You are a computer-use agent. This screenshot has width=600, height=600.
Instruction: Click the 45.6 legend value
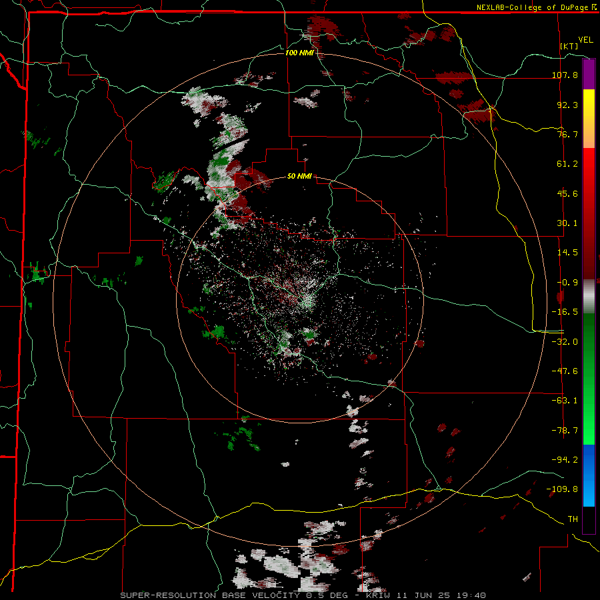tap(567, 193)
